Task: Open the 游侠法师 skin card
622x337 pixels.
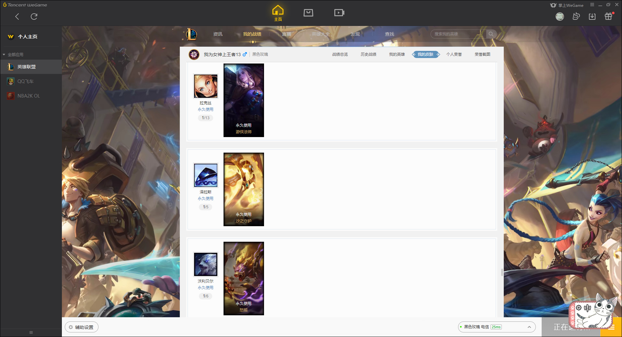Action: click(244, 100)
